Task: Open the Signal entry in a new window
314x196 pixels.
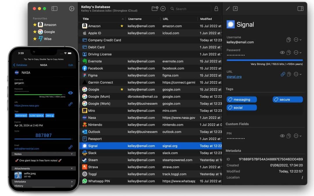Action: click(x=235, y=9)
